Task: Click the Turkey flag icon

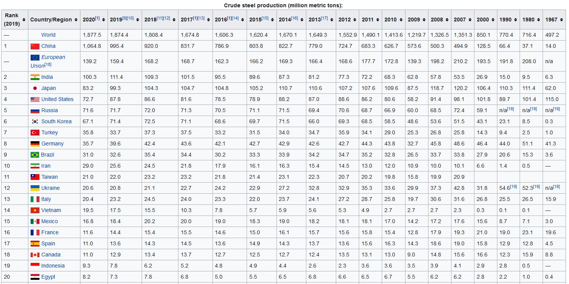Action: pos(35,133)
